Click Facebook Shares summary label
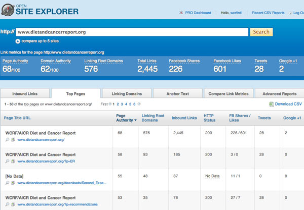 [184, 61]
